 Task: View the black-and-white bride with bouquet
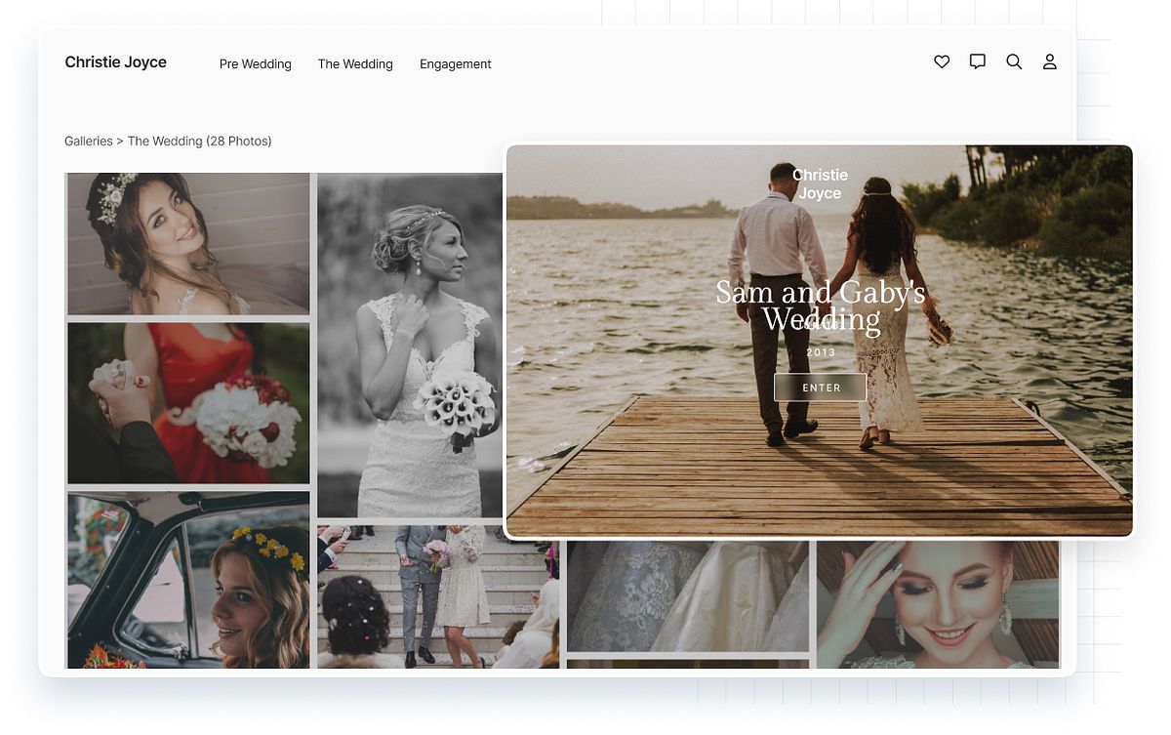coord(410,342)
